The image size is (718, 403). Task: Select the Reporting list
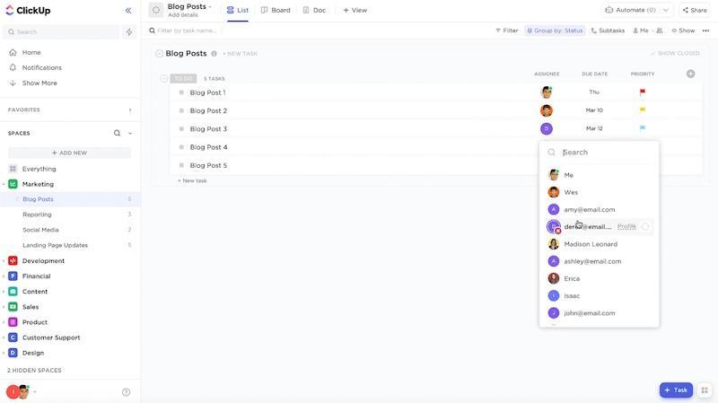[x=37, y=215]
